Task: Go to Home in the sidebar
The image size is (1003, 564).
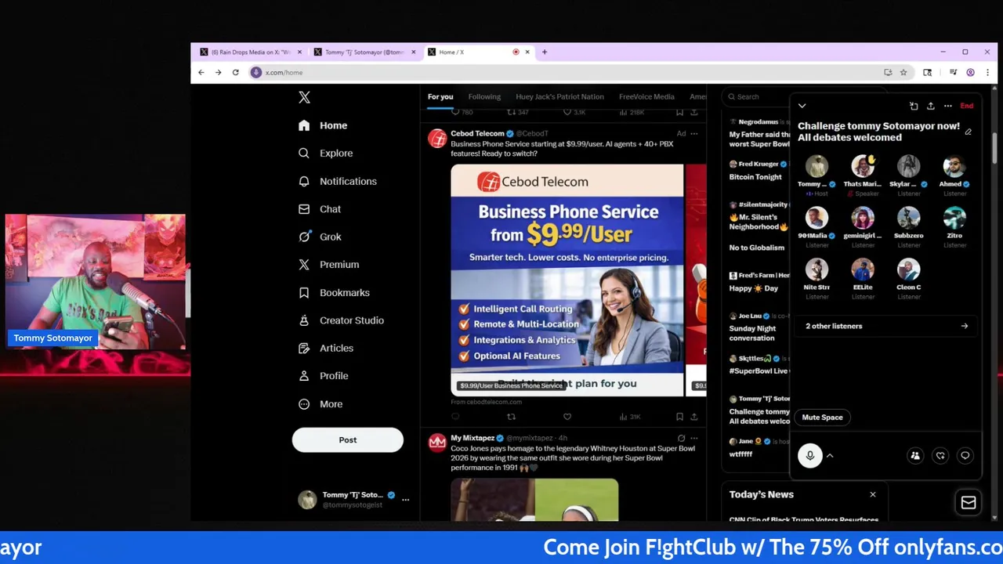Action: (323, 125)
